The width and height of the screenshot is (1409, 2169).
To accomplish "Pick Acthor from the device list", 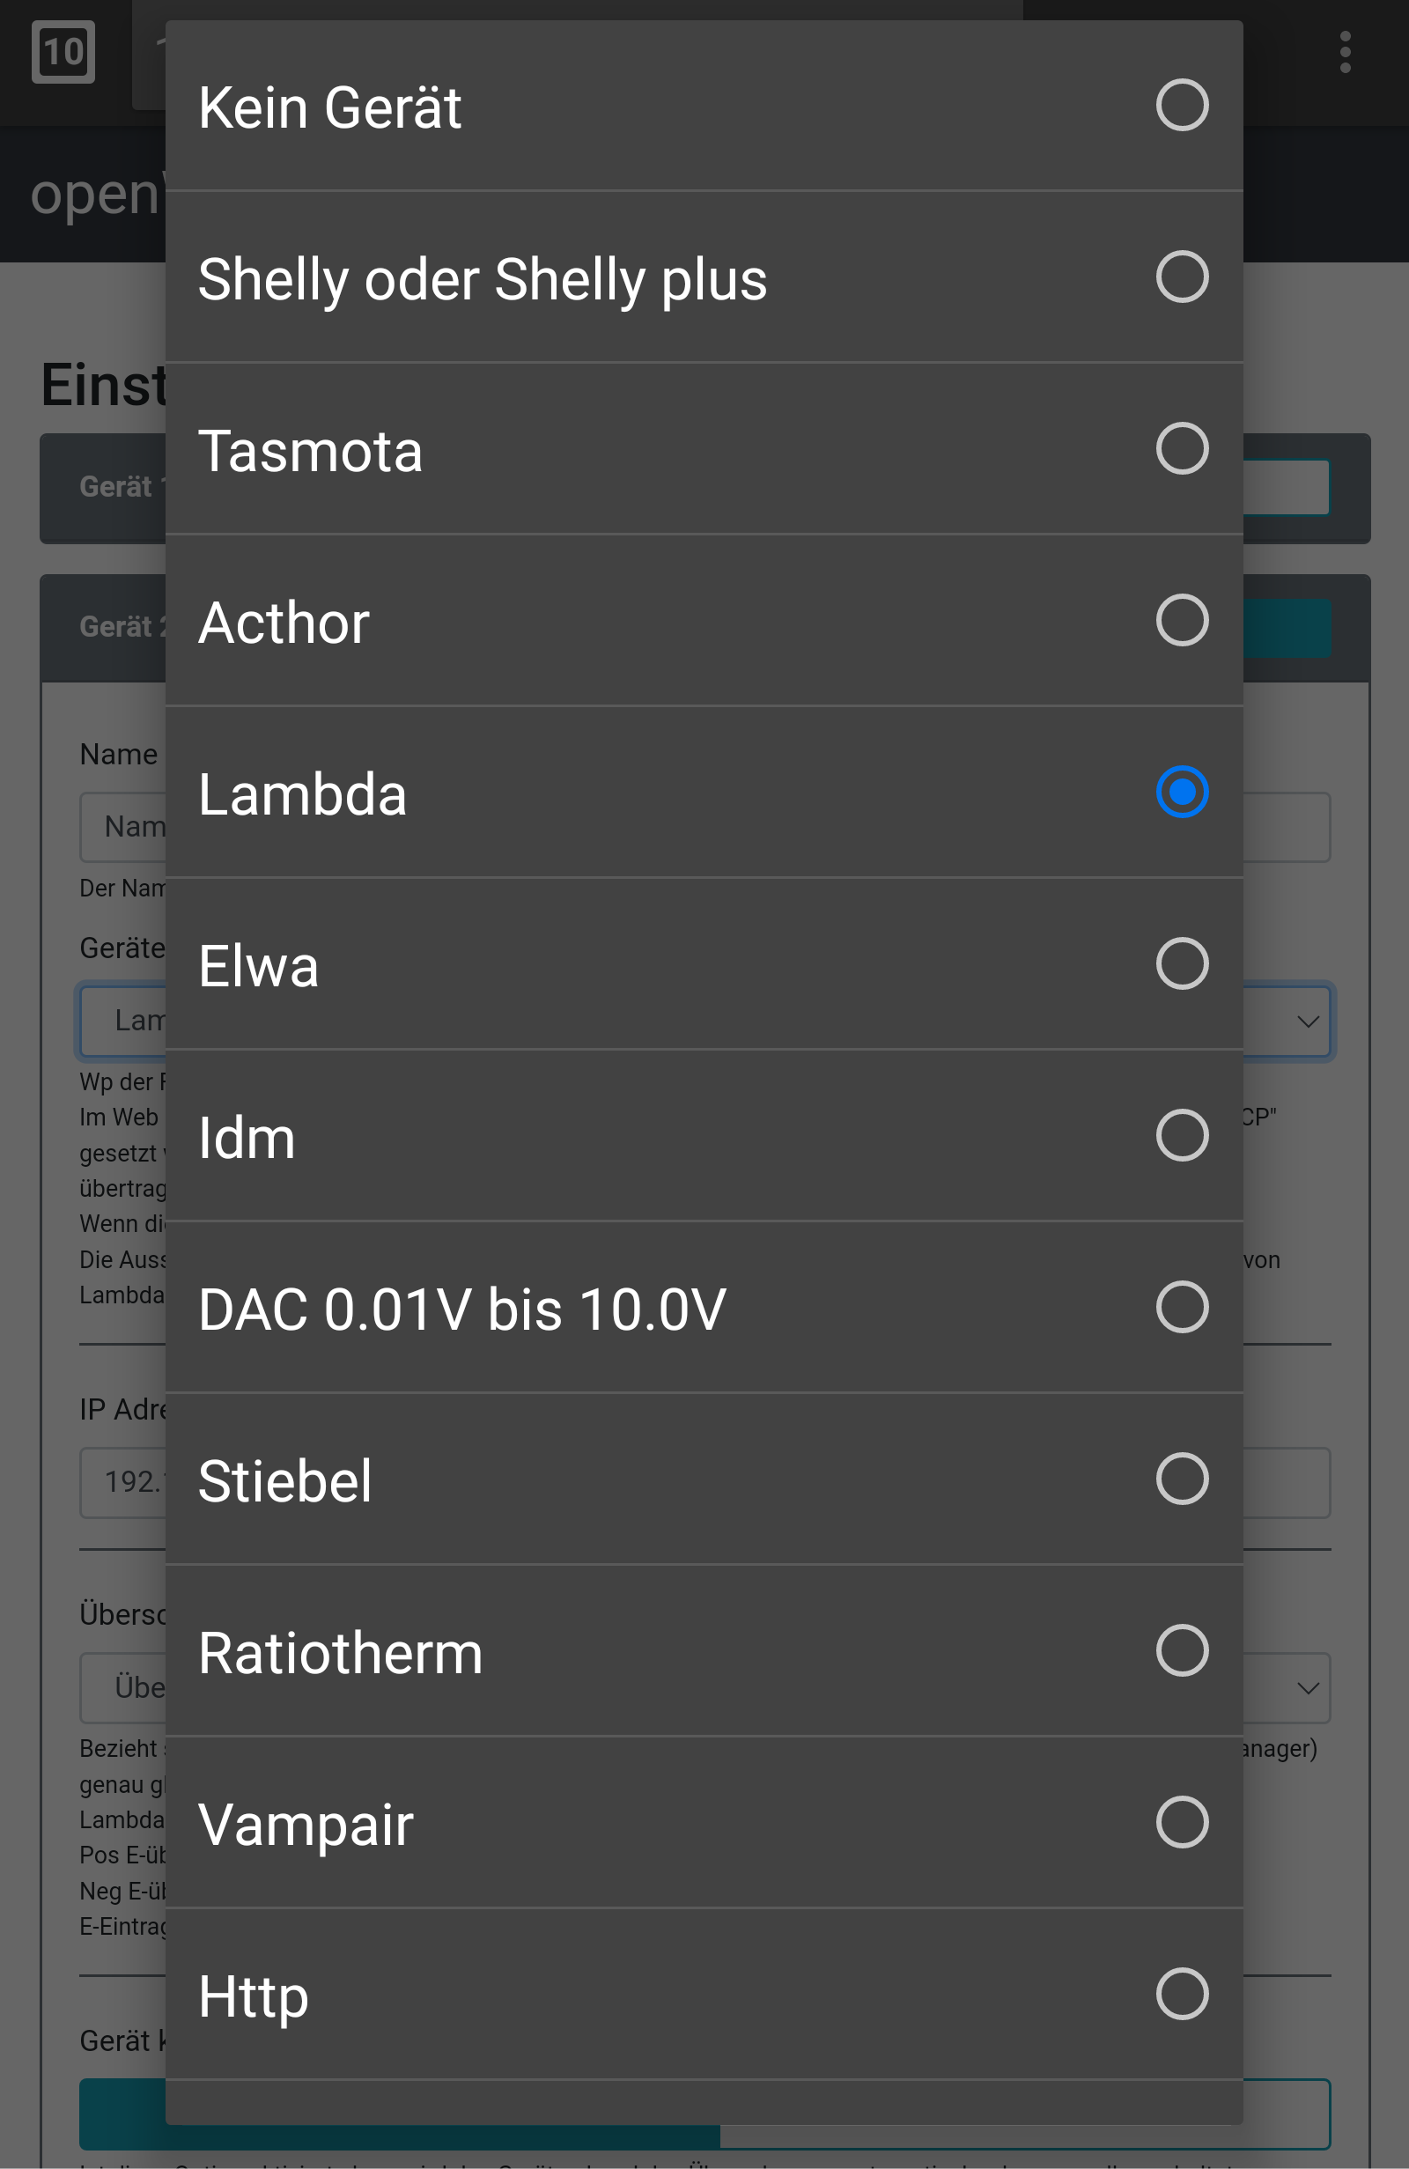I will pyautogui.click(x=1181, y=621).
